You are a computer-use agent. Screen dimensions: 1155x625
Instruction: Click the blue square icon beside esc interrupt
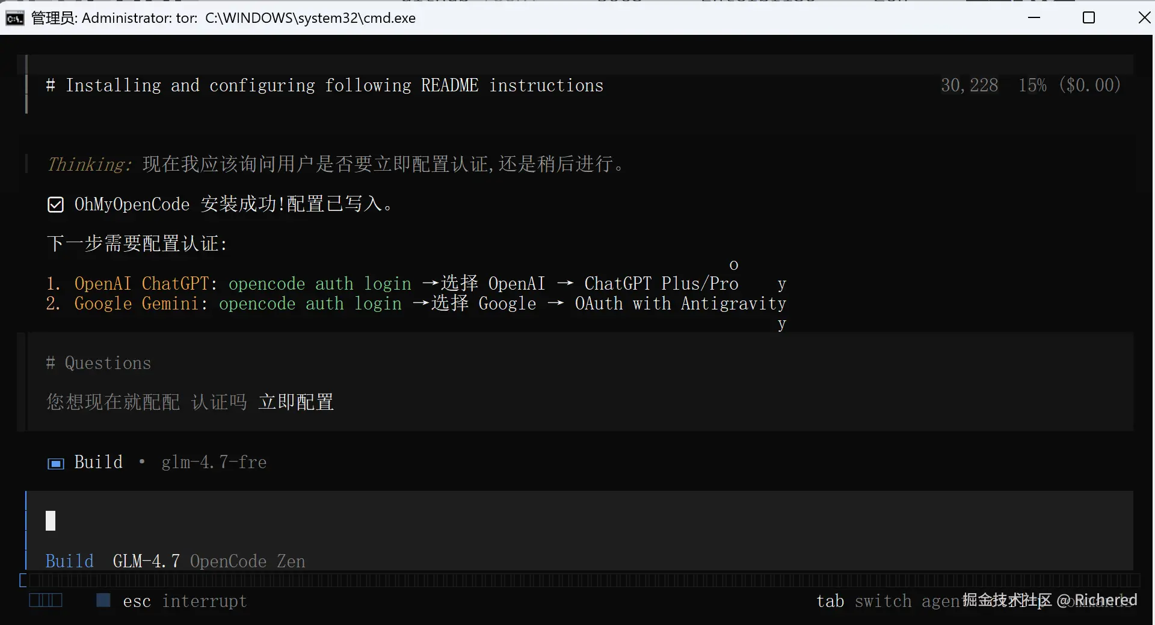point(103,600)
